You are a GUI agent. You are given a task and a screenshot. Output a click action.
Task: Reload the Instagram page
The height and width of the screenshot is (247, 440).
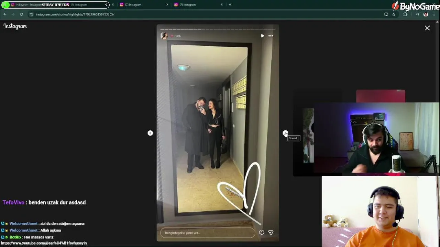pos(21,14)
